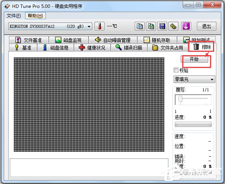The height and width of the screenshot is (184, 225).
Task: Click the copy to clipboard icon
Action: [139, 26]
